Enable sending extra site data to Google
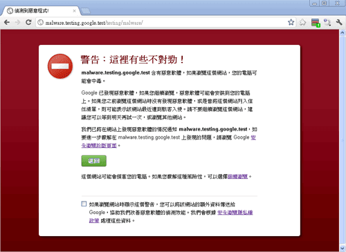This screenshot has width=346, height=252. (84, 204)
